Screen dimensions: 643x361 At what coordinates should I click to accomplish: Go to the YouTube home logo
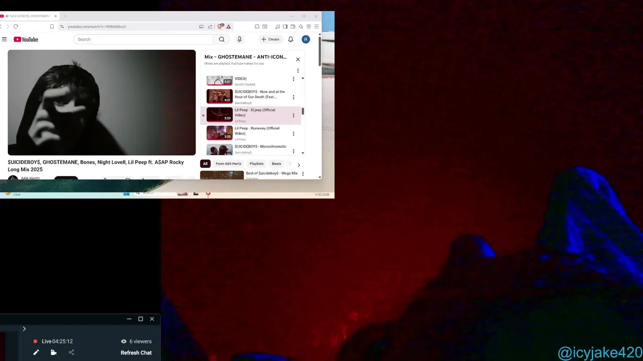click(26, 39)
